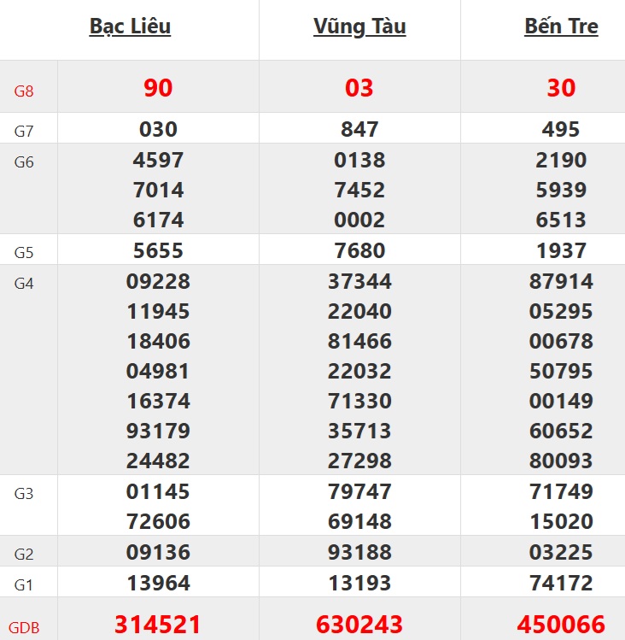This screenshot has height=640, width=625.
Task: Select the G1 result 74172
Action: pos(561,584)
